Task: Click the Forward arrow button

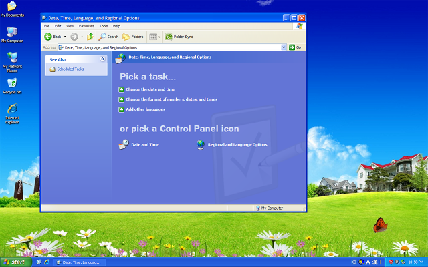Action: click(x=74, y=37)
